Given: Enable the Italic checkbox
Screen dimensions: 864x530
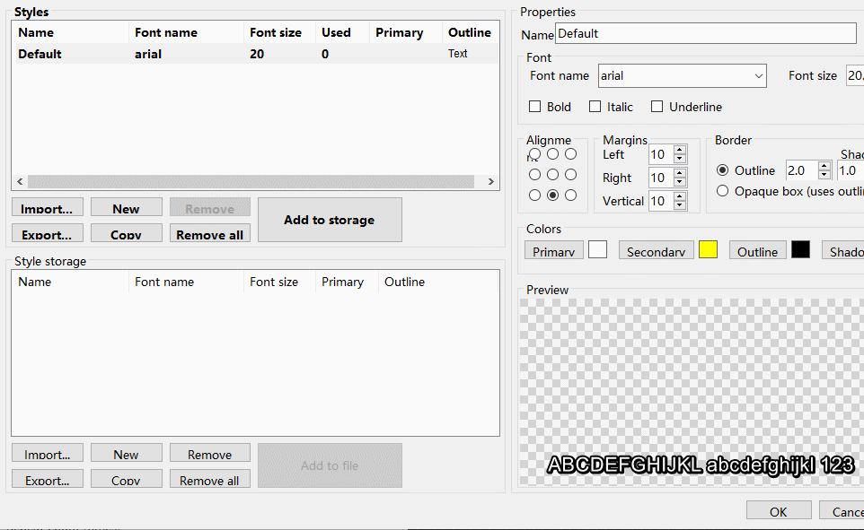Looking at the screenshot, I should click(x=595, y=106).
